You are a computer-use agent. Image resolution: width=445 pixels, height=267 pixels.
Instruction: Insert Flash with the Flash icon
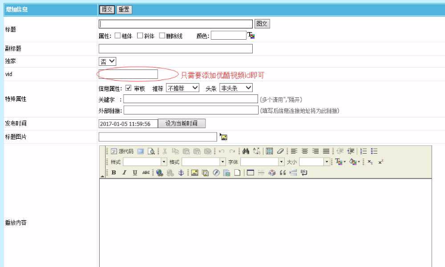click(216, 173)
